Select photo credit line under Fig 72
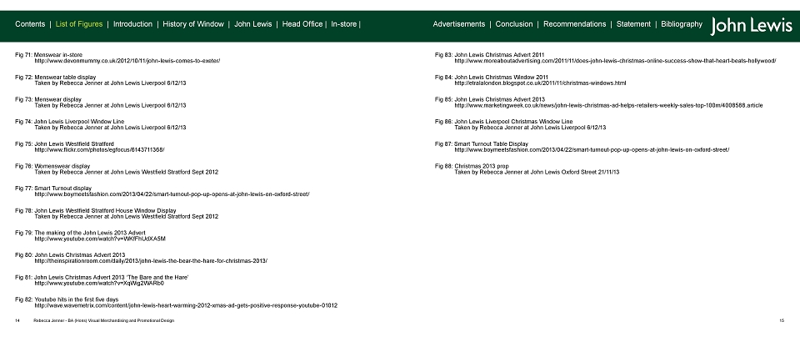The width and height of the screenshot is (800, 337). (110, 83)
